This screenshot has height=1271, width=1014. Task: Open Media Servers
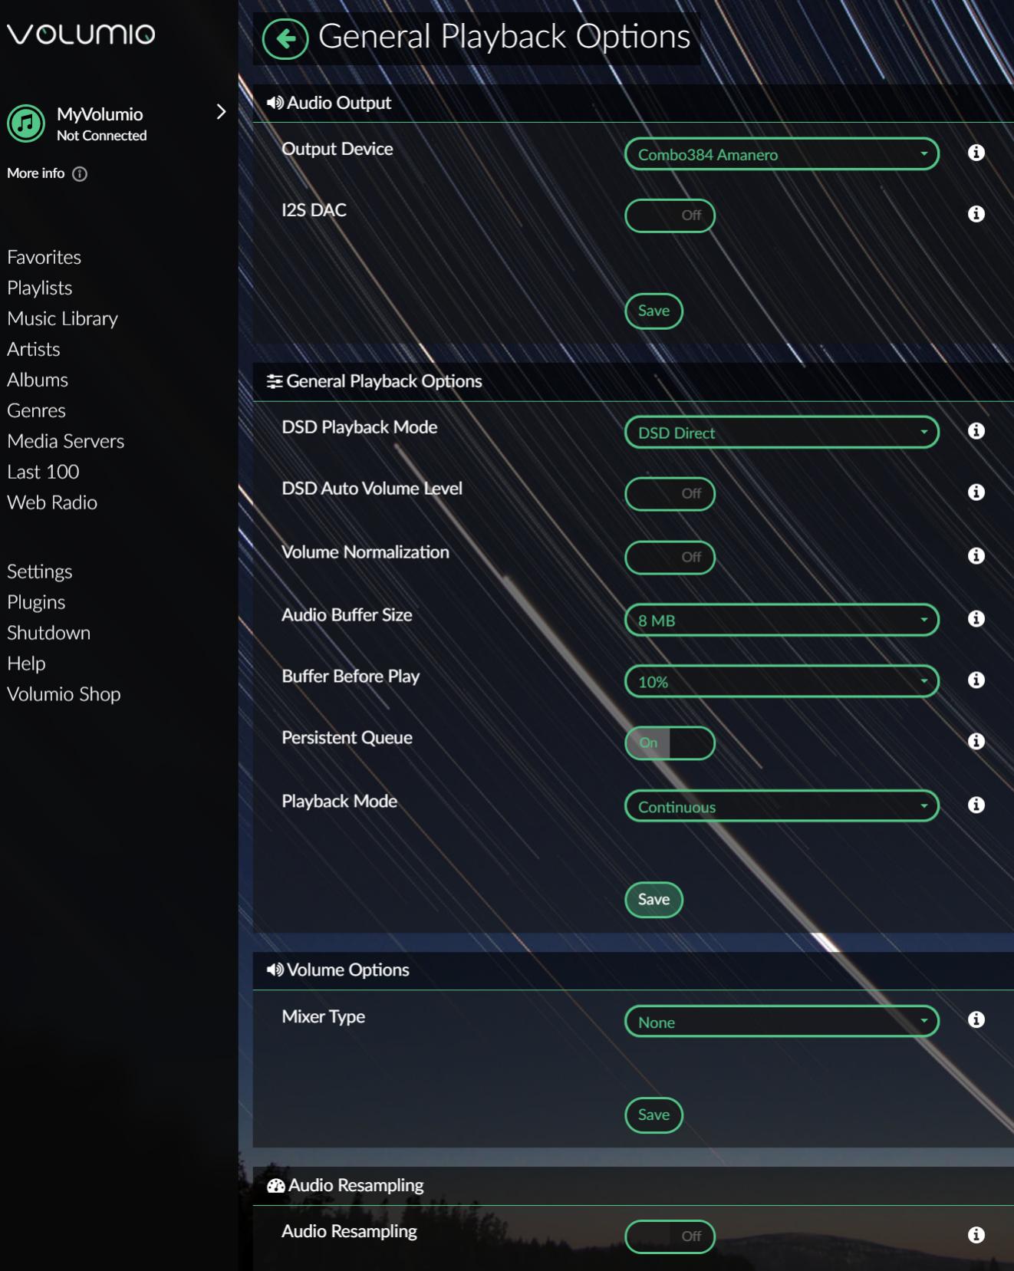pos(66,441)
